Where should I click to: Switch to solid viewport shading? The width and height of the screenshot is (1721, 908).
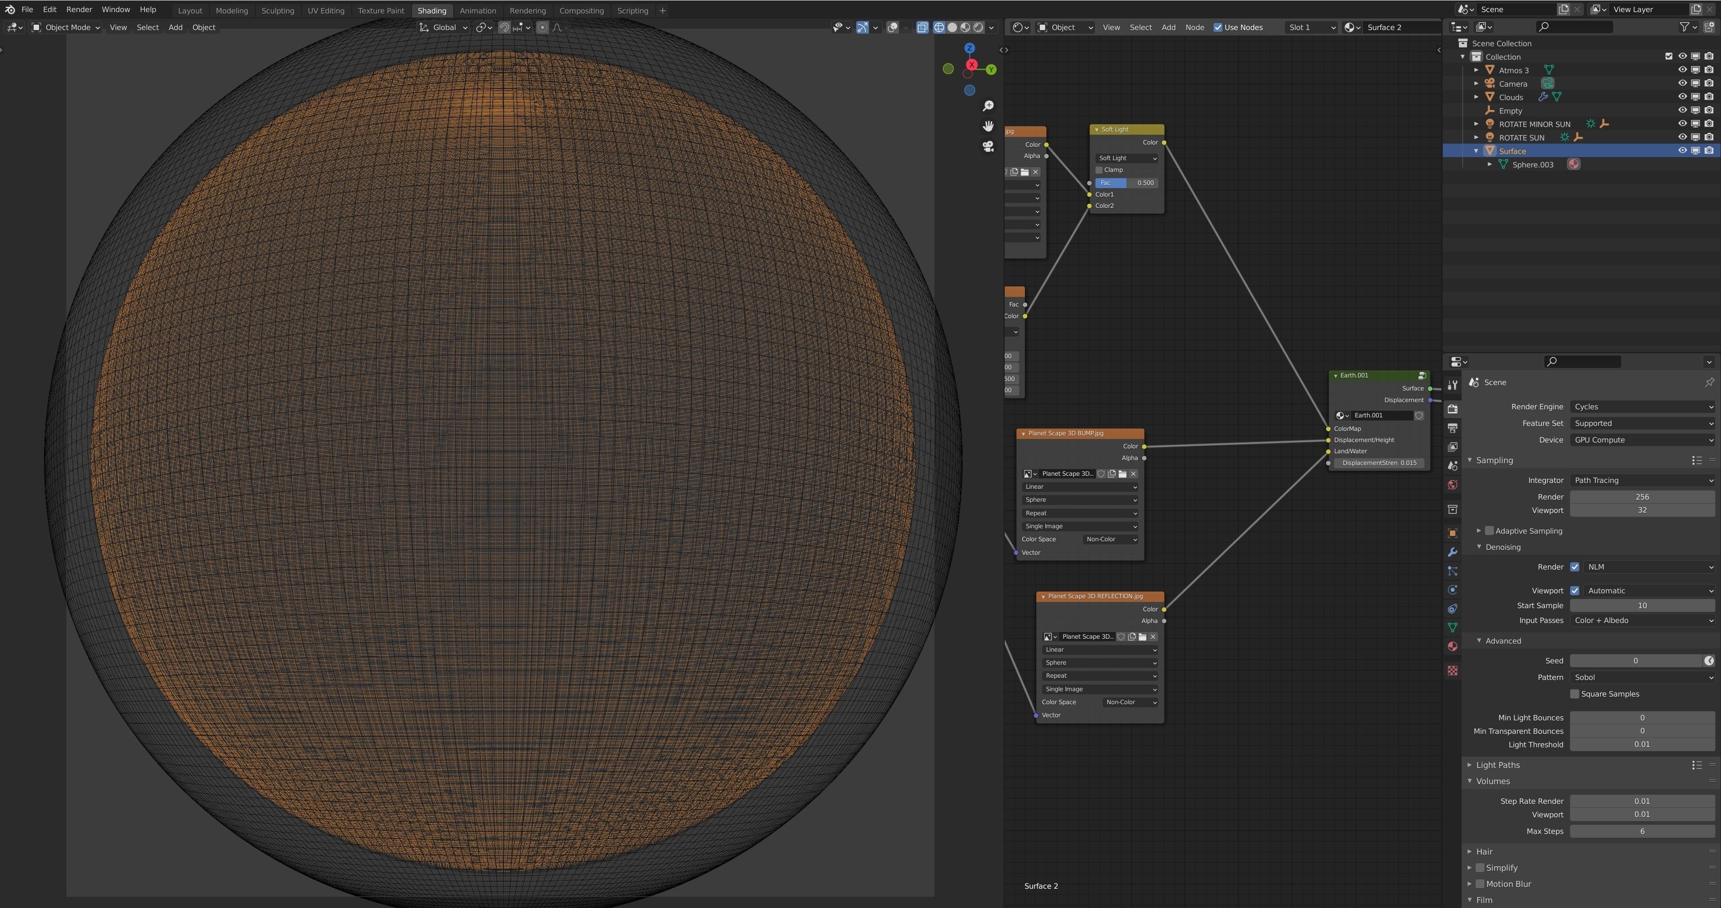click(952, 27)
